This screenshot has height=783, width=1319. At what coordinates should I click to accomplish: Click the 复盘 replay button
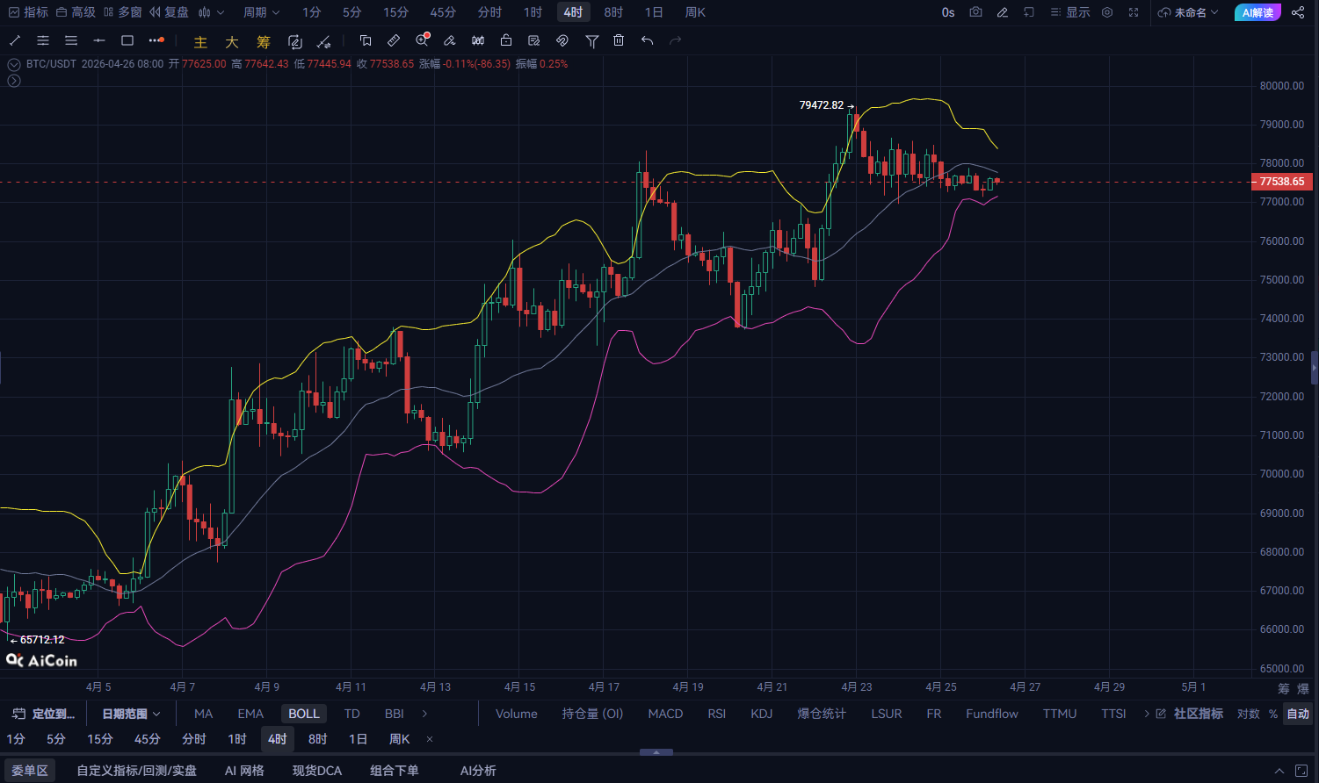[170, 12]
